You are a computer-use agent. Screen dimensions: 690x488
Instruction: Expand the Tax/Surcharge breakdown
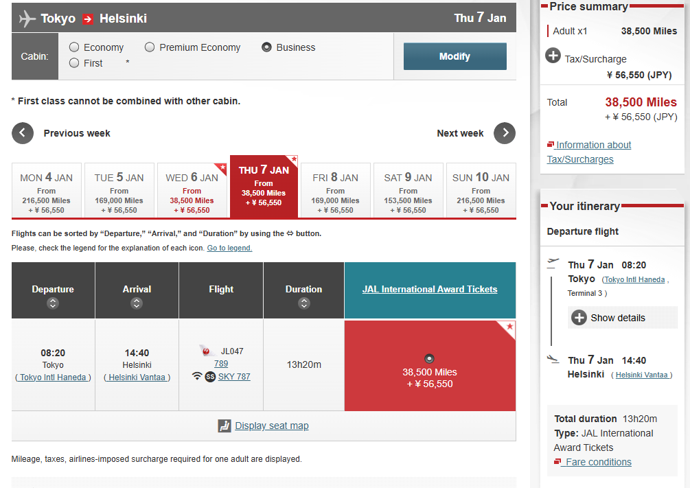[553, 56]
